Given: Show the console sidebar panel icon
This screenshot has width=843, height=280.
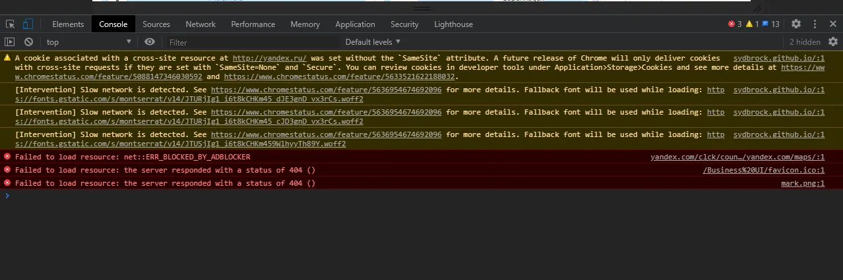Looking at the screenshot, I should click(10, 42).
